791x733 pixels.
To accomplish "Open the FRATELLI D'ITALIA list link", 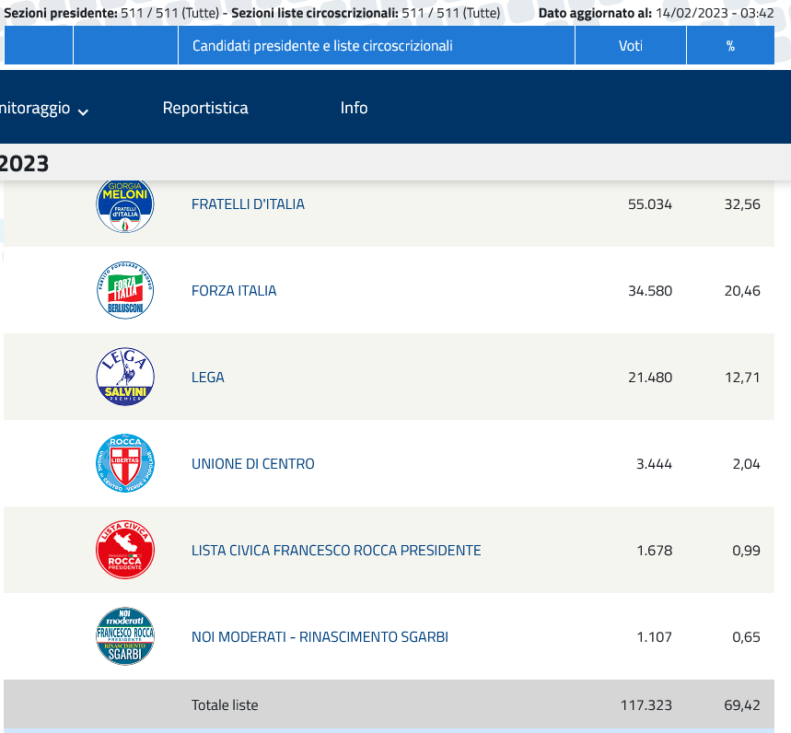I will coord(248,204).
